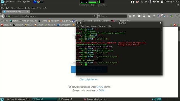
Task: Open a new Firefox tab with plus button
Action: click(32, 12)
